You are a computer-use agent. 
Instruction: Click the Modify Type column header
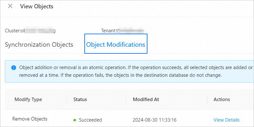click(28, 99)
